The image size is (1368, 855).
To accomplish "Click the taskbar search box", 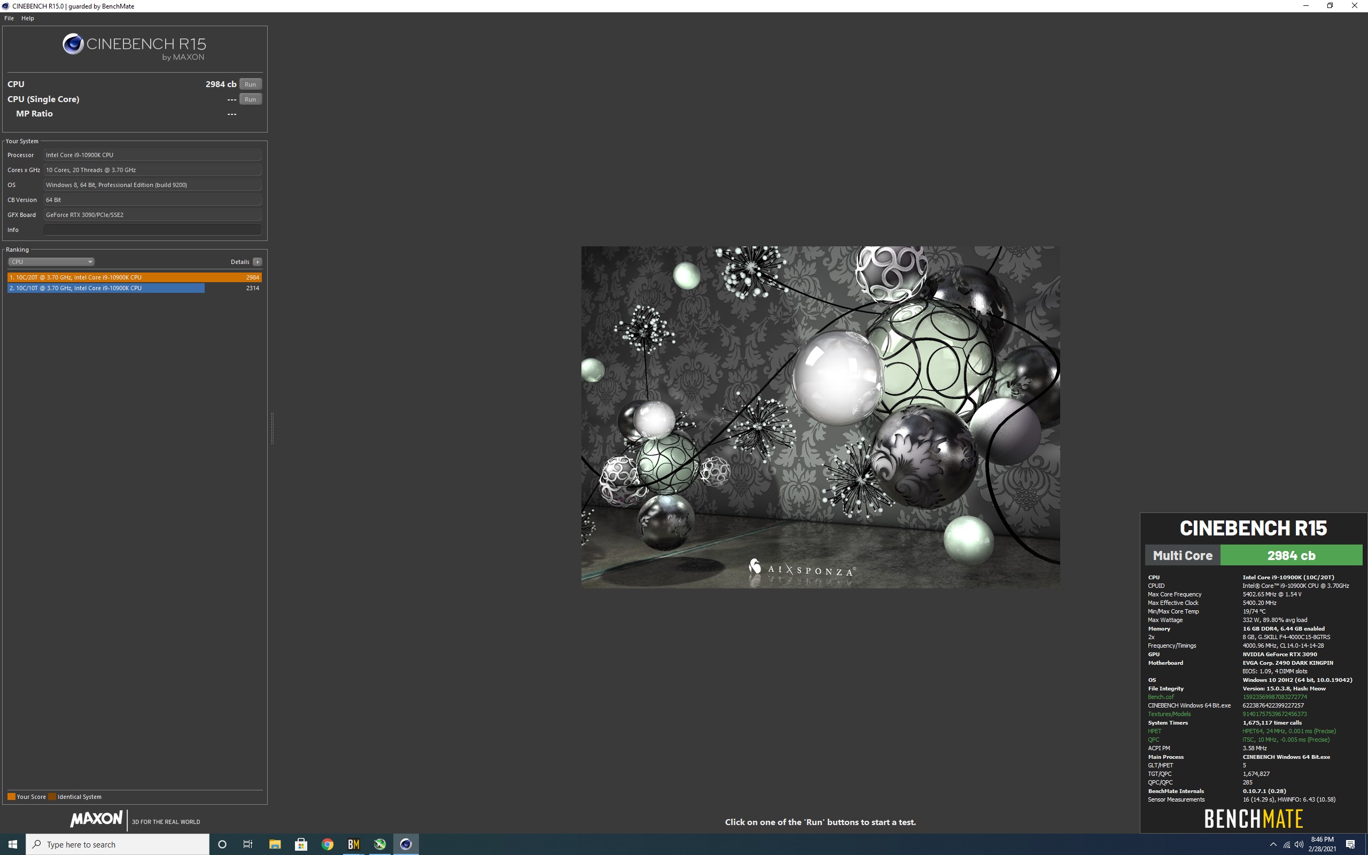I will click(118, 844).
